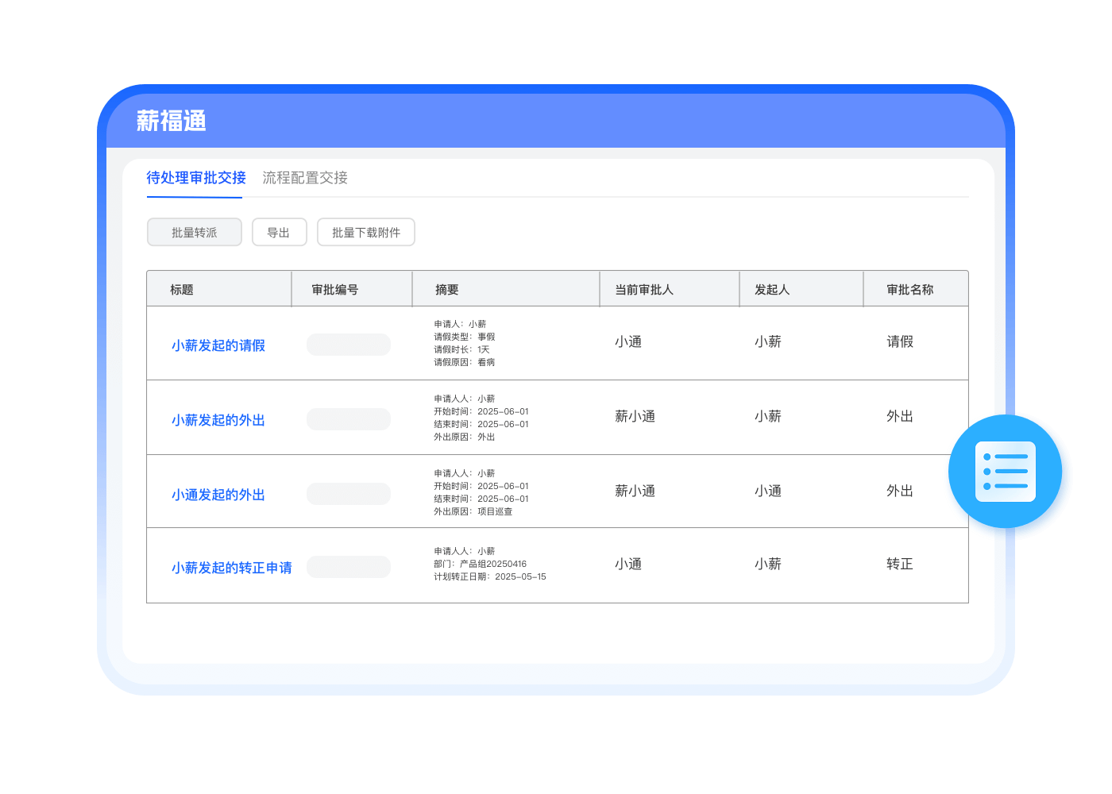This screenshot has width=1112, height=794.
Task: Click the 批量转派 button
Action: 195,233
